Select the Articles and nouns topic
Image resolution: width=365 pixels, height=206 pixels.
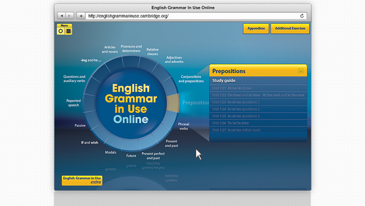click(x=109, y=49)
